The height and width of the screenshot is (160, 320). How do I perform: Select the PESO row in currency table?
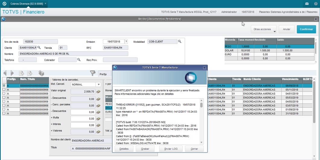tap(269, 46)
